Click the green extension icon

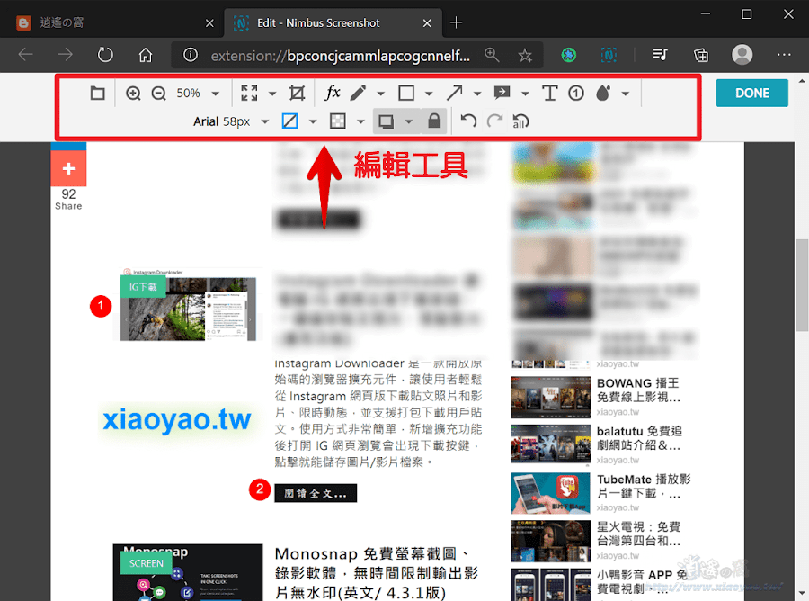tap(569, 55)
